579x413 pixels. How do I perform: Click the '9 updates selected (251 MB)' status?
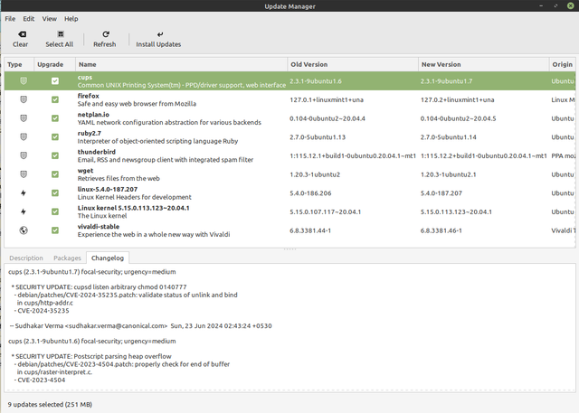(x=50, y=405)
